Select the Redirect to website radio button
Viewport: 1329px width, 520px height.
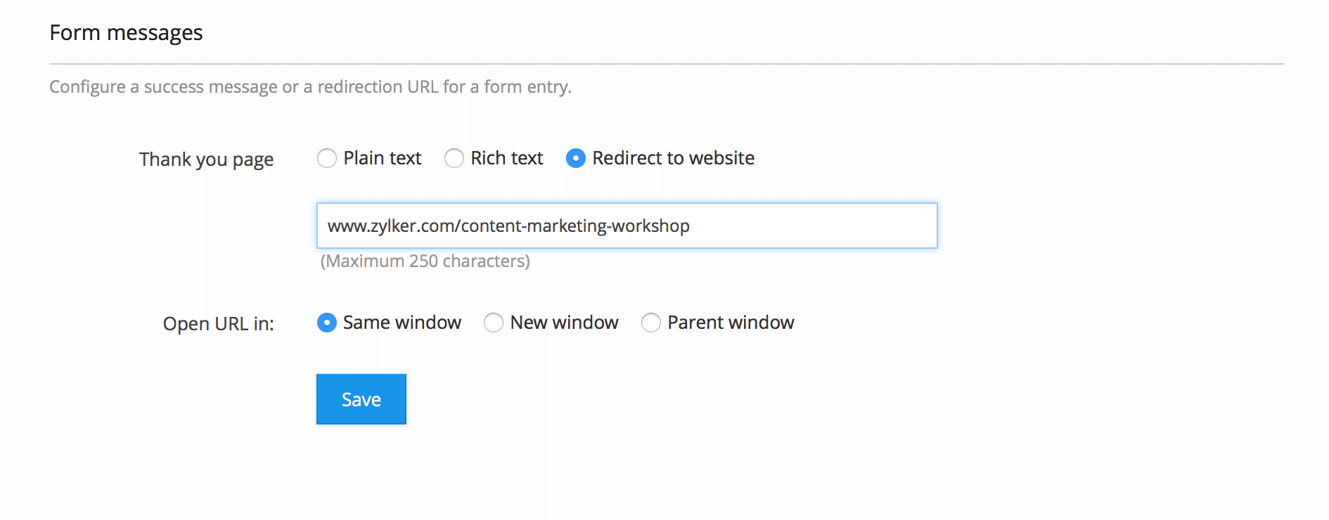[x=576, y=159]
